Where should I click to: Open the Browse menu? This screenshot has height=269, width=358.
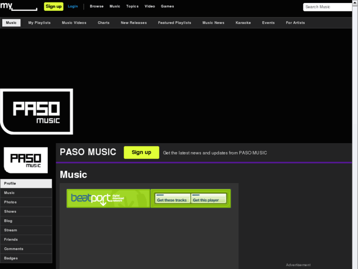point(97,6)
